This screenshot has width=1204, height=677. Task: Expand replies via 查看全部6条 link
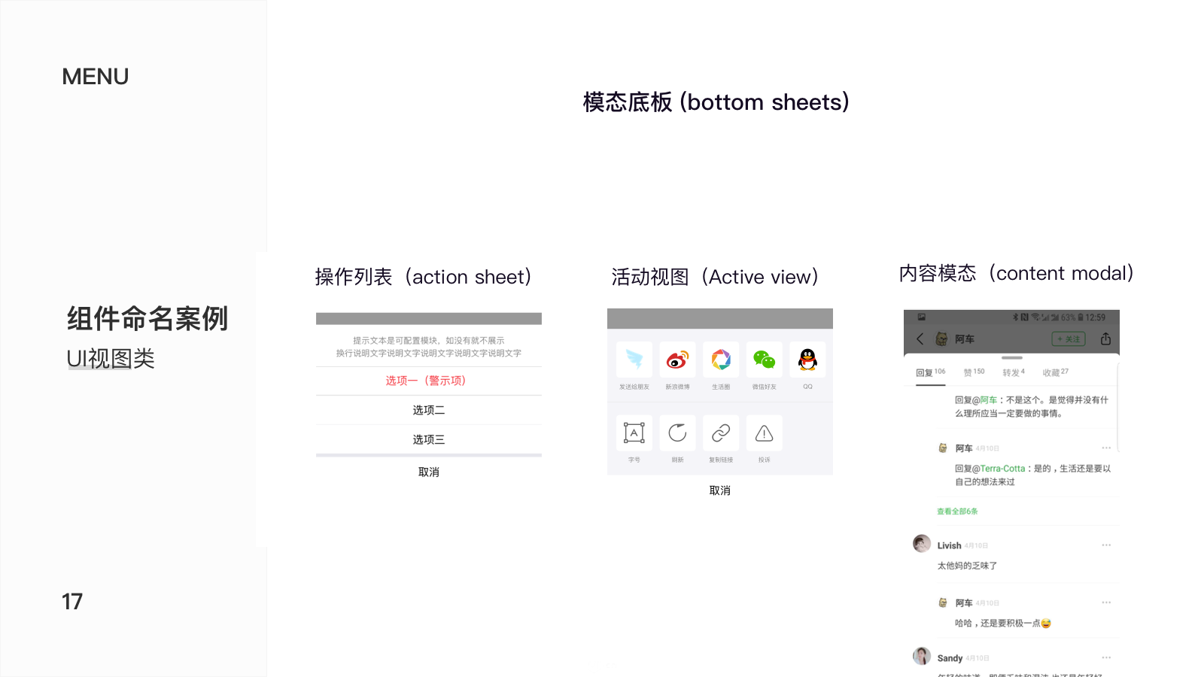coord(957,512)
